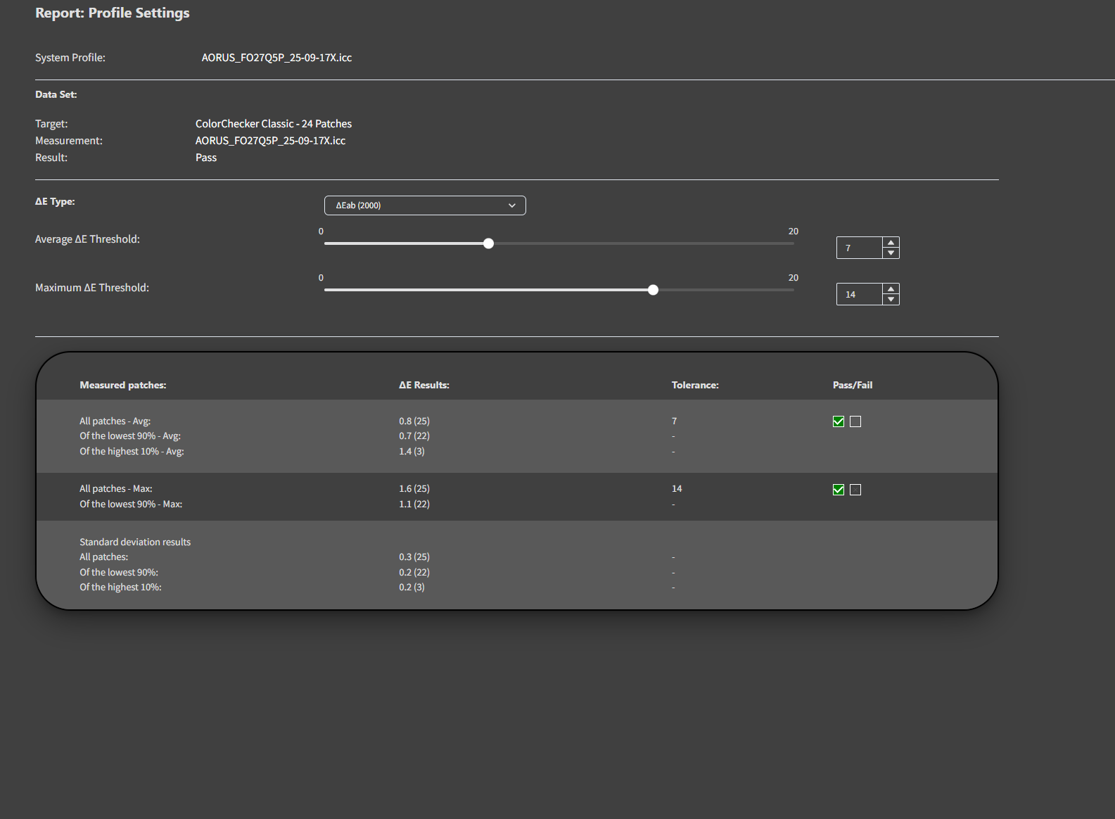Click the ΔE Results column header
The width and height of the screenshot is (1115, 819).
(424, 385)
